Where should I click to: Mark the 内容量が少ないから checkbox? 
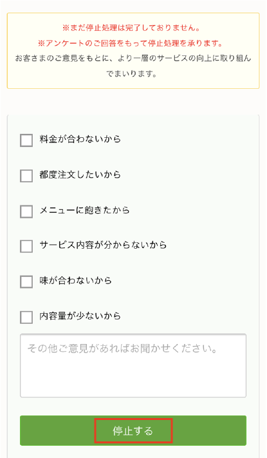[x=26, y=317]
